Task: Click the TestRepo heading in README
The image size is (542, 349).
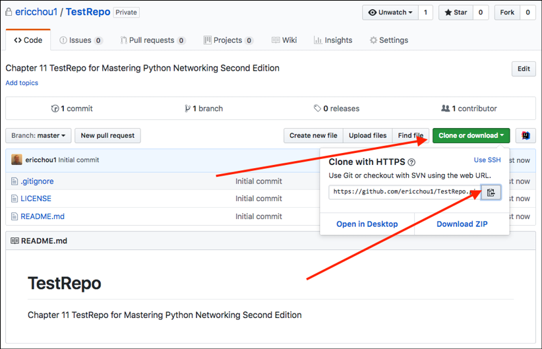Action: [65, 283]
